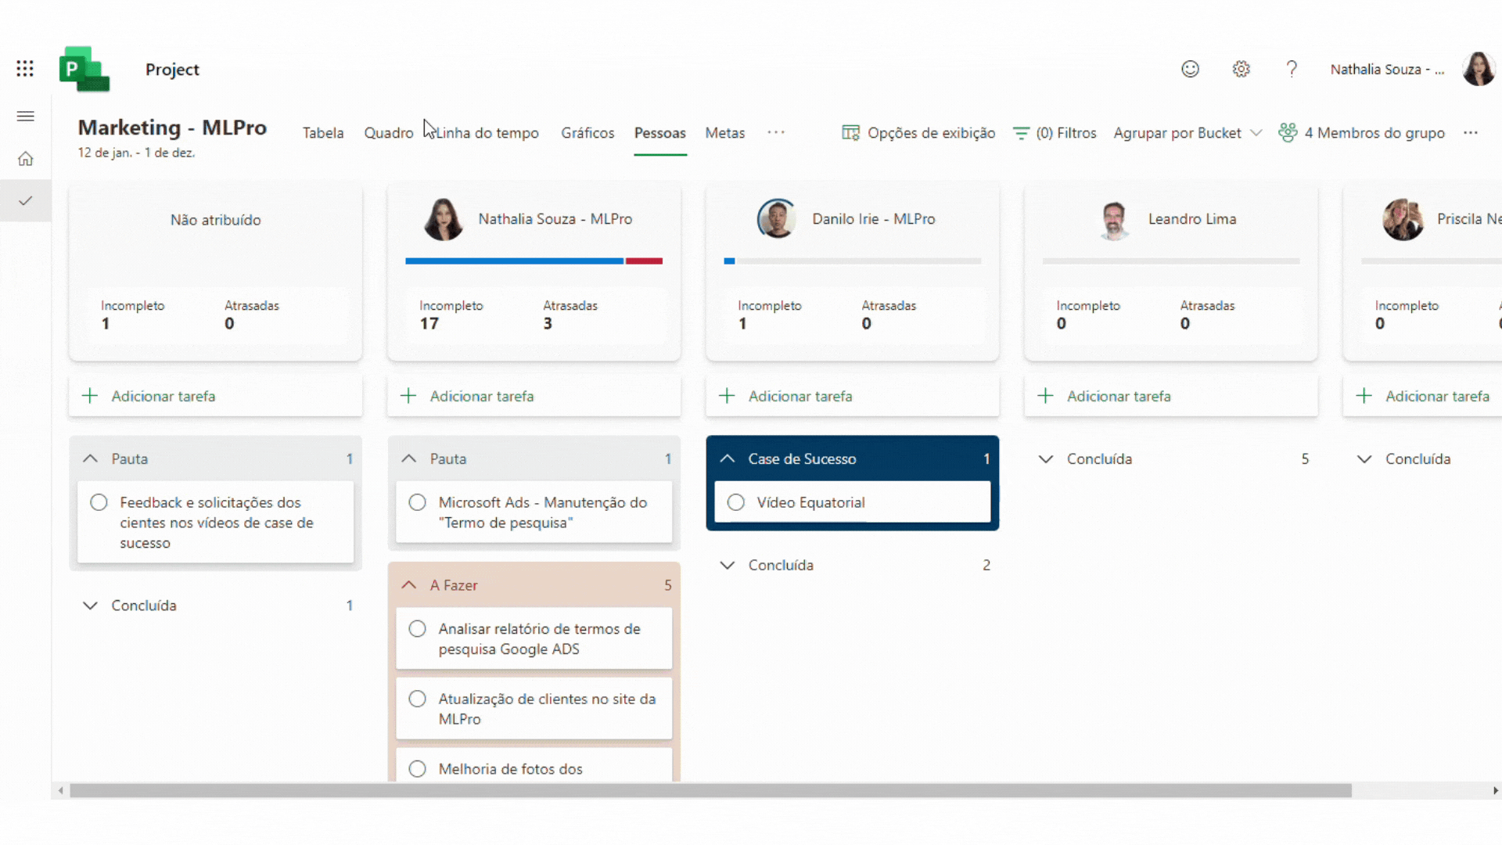Screen dimensions: 1502x845
Task: Click Danilo Irie column avatar
Action: pos(777,219)
